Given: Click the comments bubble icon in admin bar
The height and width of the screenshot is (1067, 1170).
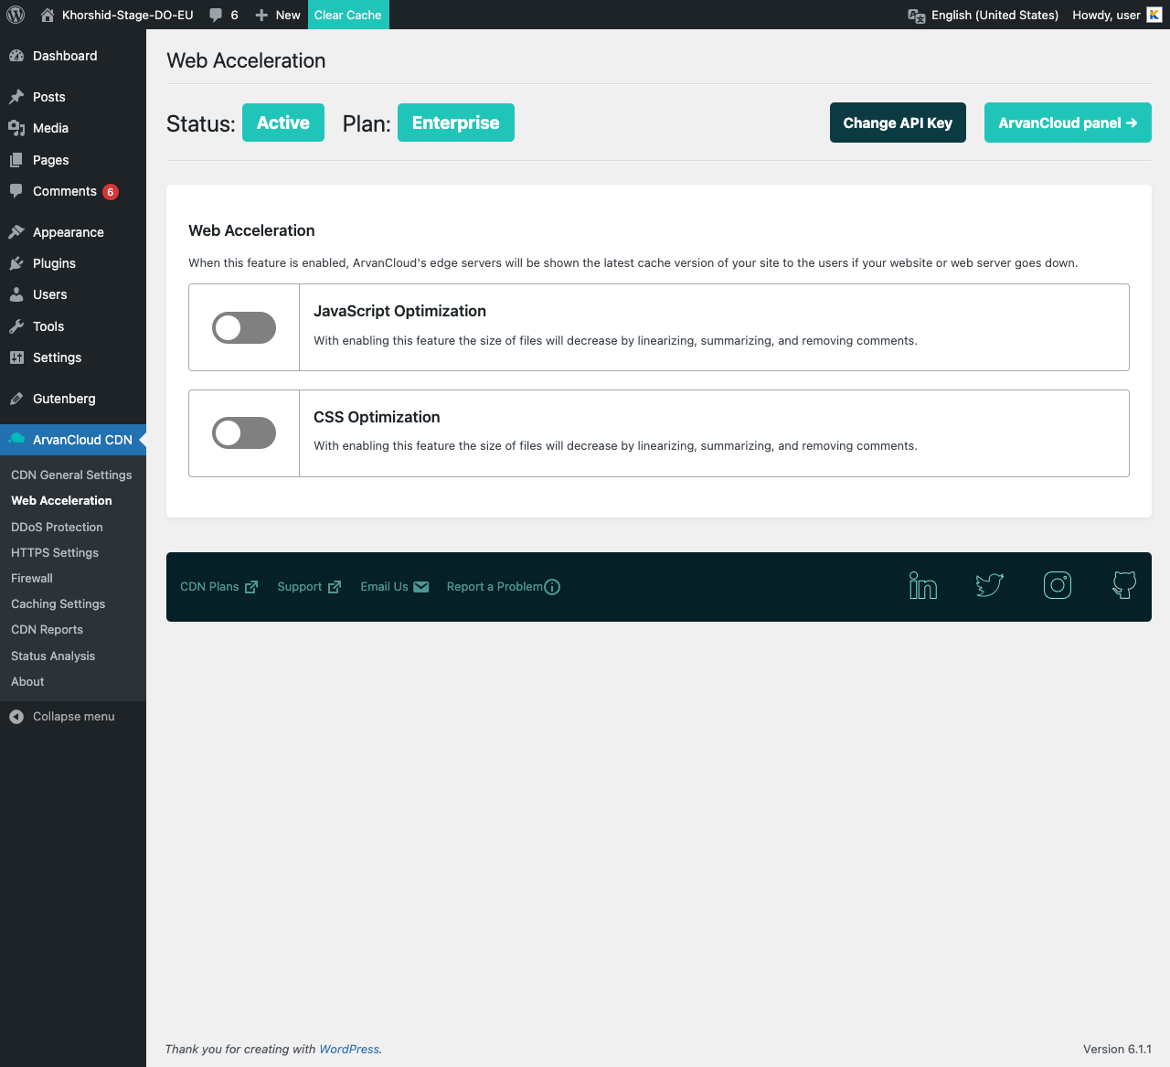Looking at the screenshot, I should [216, 15].
